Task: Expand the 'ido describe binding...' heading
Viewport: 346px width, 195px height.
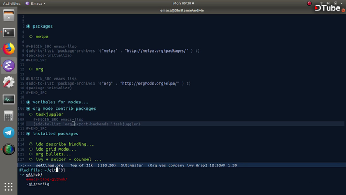Action: (65, 144)
